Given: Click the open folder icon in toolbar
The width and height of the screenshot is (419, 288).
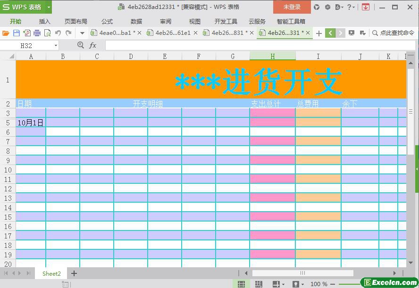Looking at the screenshot, I should (x=6, y=33).
